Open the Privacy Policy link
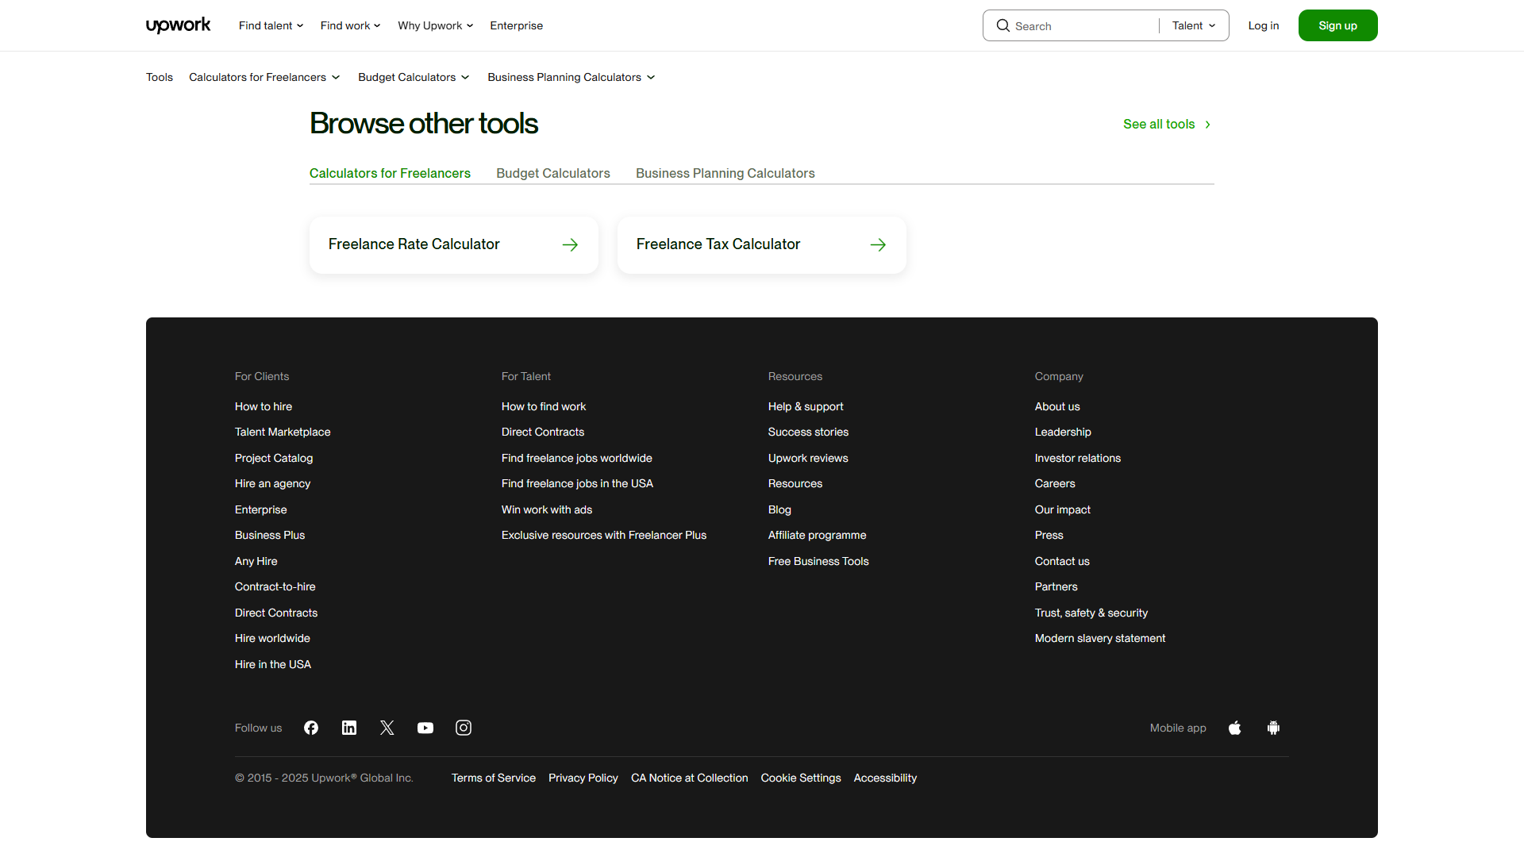The height and width of the screenshot is (857, 1524). (x=583, y=778)
